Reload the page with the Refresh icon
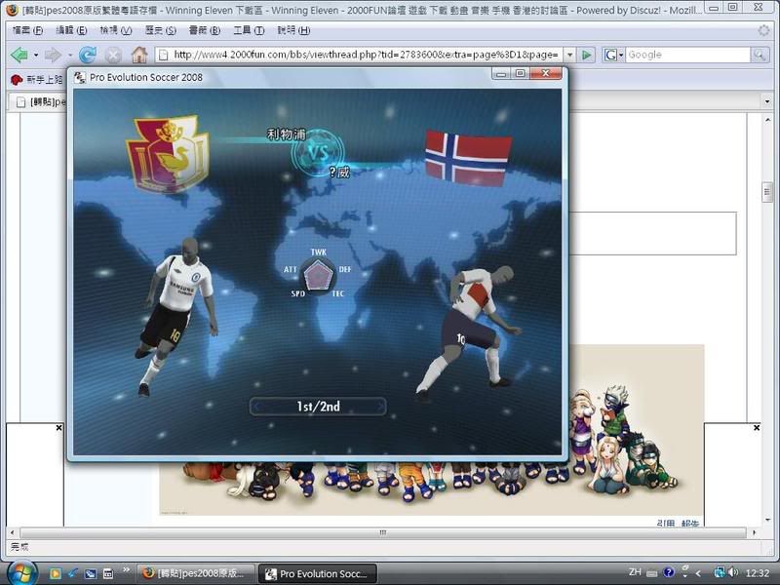The width and height of the screenshot is (780, 585). [88, 55]
